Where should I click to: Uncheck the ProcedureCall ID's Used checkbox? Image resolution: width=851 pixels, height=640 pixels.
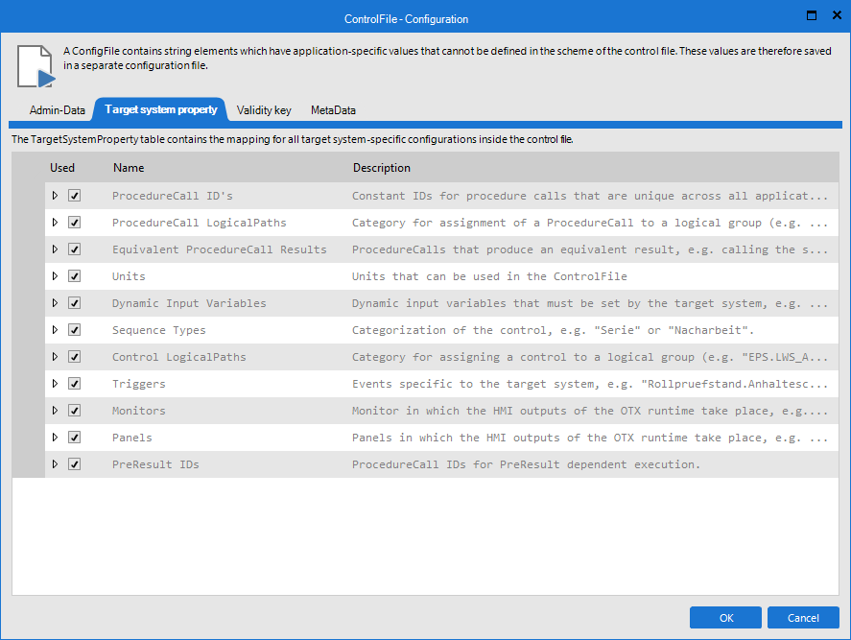pyautogui.click(x=74, y=196)
